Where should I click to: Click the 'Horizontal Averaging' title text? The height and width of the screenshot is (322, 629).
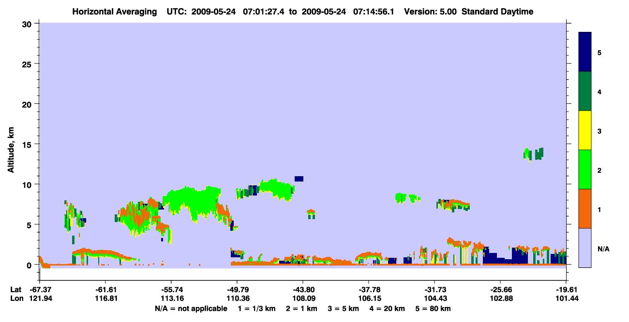[x=115, y=12]
